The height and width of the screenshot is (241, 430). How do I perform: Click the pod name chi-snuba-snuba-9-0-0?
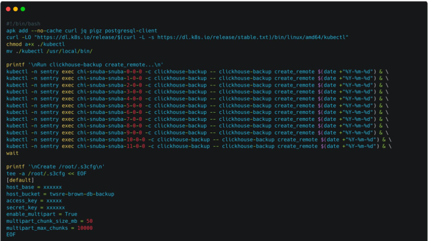(110, 132)
